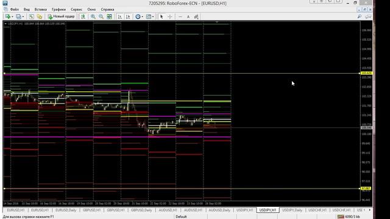Select the Crosshair tool
This screenshot has width=390, height=219.
[x=170, y=16]
